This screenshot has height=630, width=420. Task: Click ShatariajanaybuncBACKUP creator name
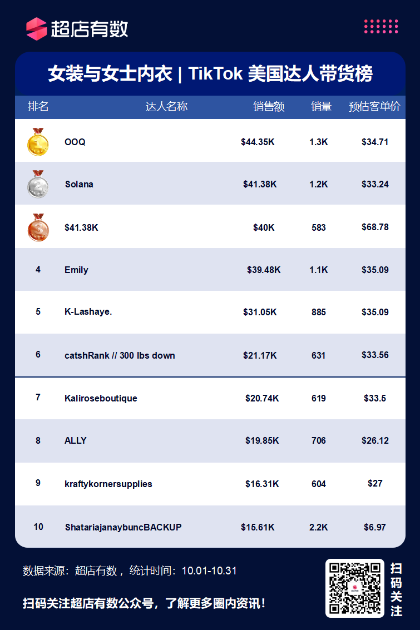(123, 527)
